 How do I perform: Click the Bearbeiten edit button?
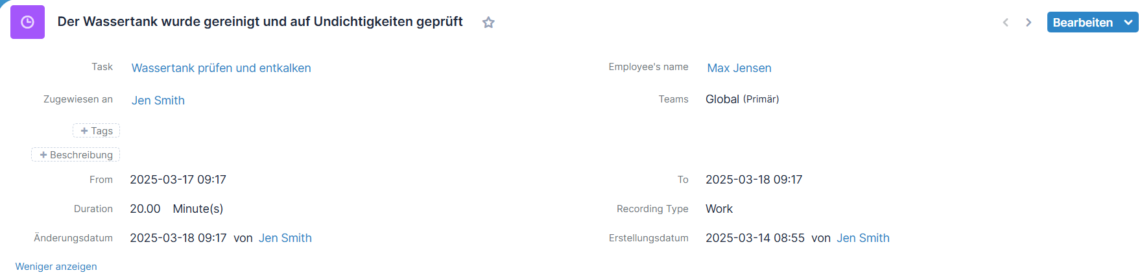pos(1082,22)
